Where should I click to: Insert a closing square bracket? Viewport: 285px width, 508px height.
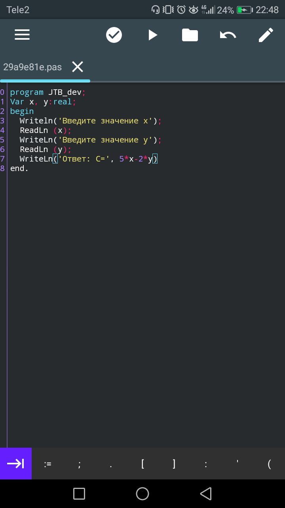(174, 464)
